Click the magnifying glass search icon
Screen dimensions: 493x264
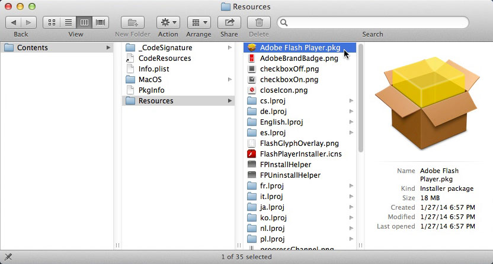284,22
